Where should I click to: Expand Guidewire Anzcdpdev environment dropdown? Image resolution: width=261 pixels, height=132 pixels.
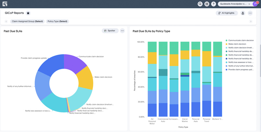tap(235, 4)
